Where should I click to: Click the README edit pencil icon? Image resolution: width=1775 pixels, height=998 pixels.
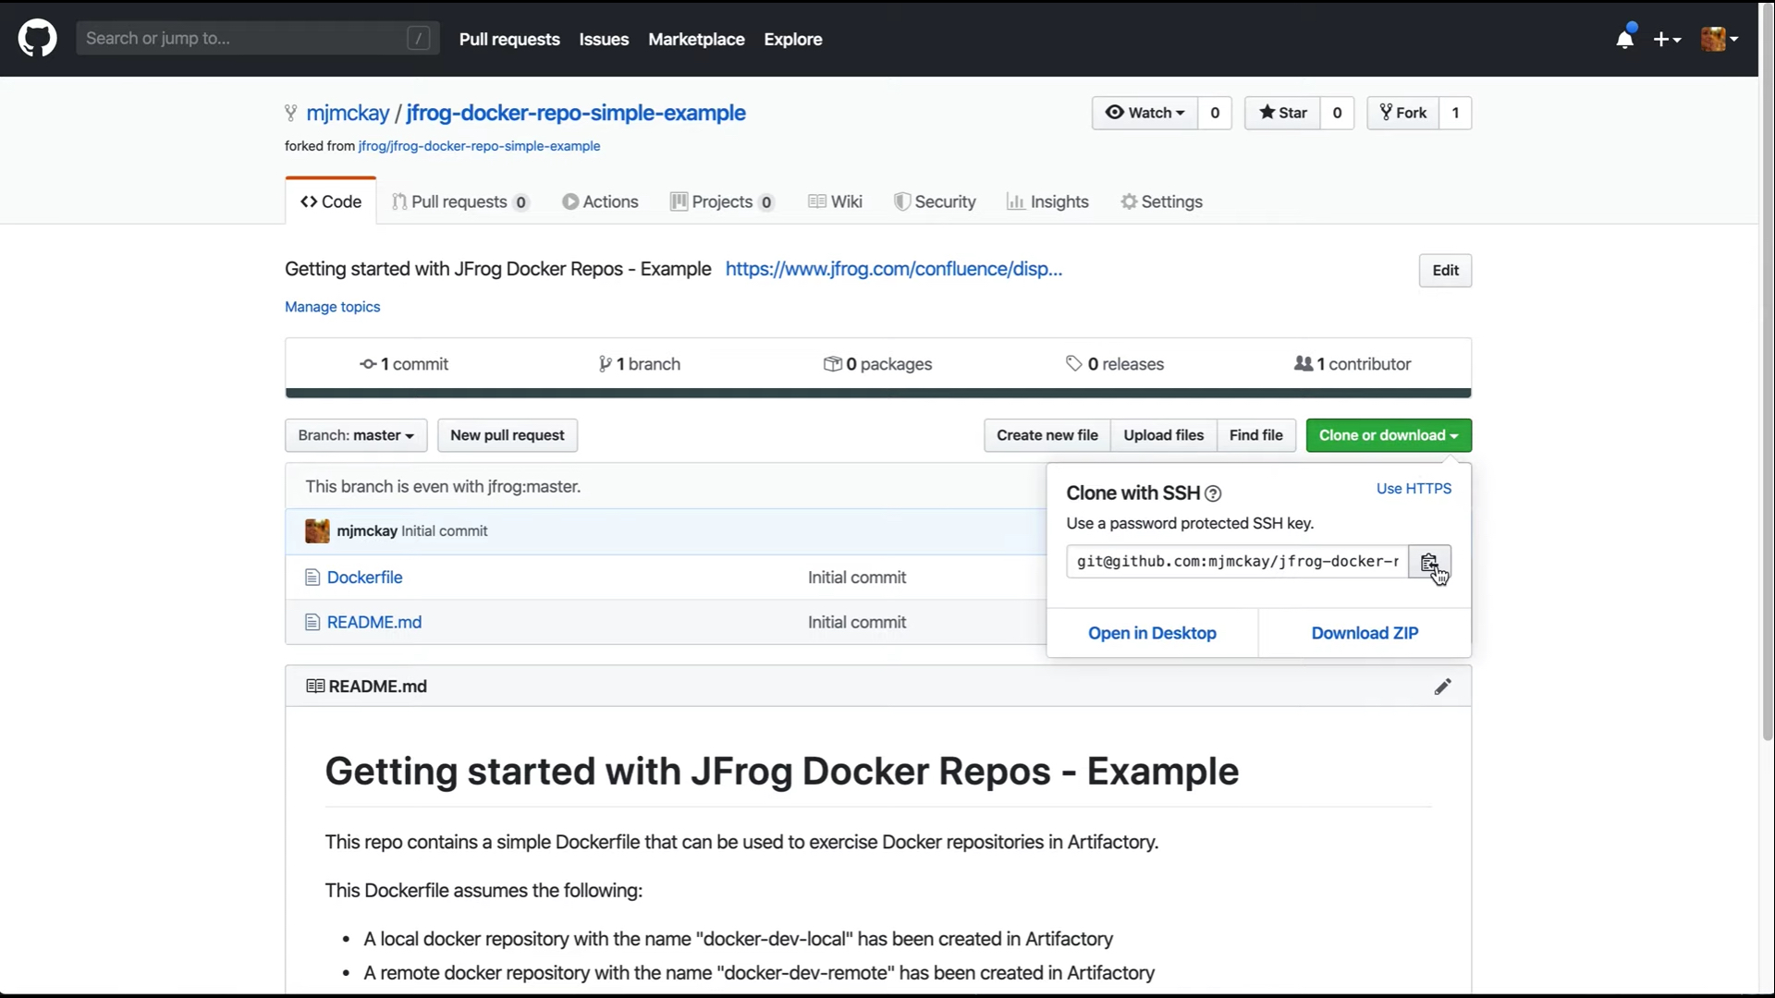pyautogui.click(x=1442, y=687)
